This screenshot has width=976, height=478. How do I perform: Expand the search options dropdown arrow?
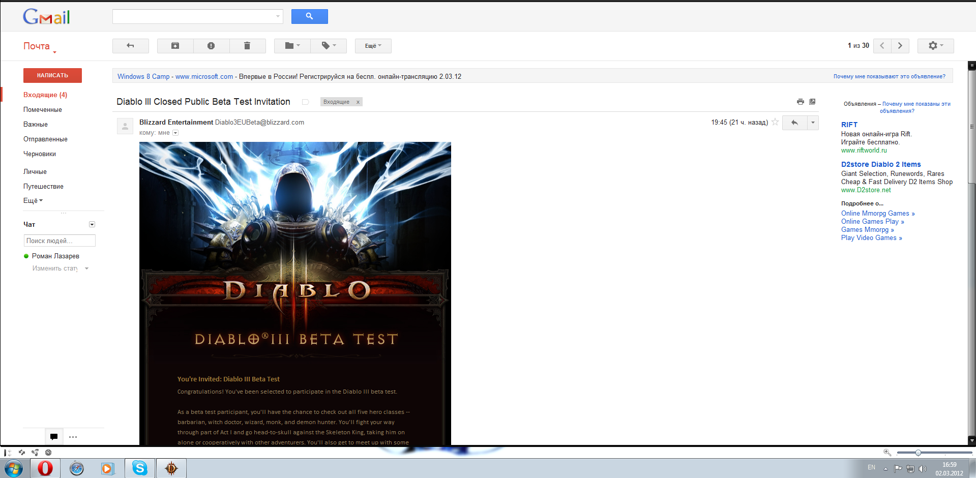tap(278, 16)
